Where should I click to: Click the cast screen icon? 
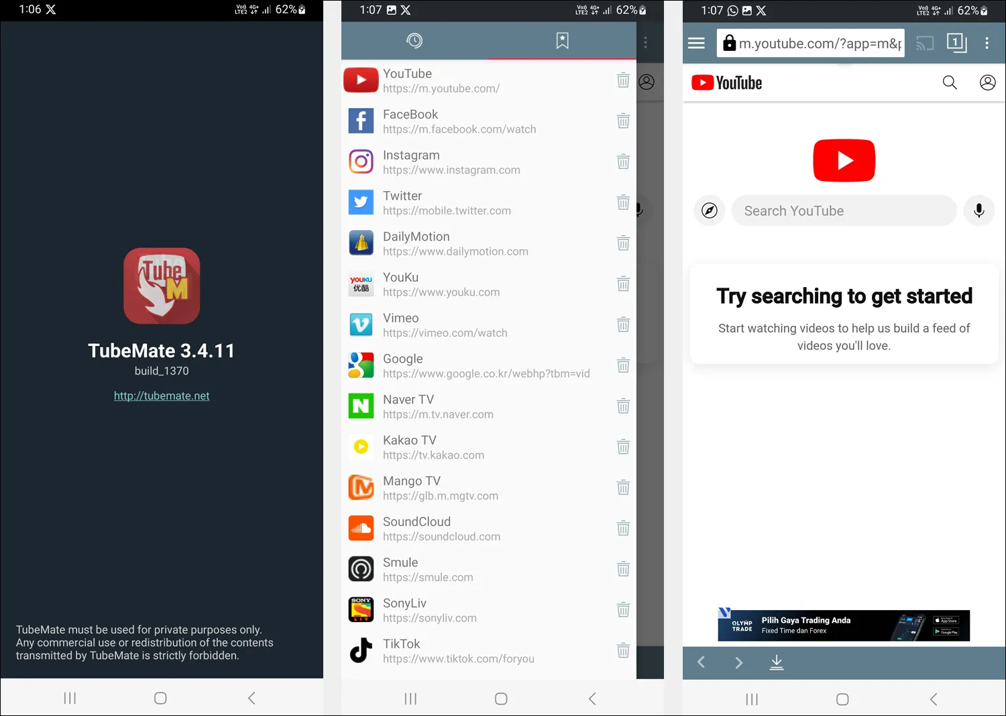pos(925,44)
